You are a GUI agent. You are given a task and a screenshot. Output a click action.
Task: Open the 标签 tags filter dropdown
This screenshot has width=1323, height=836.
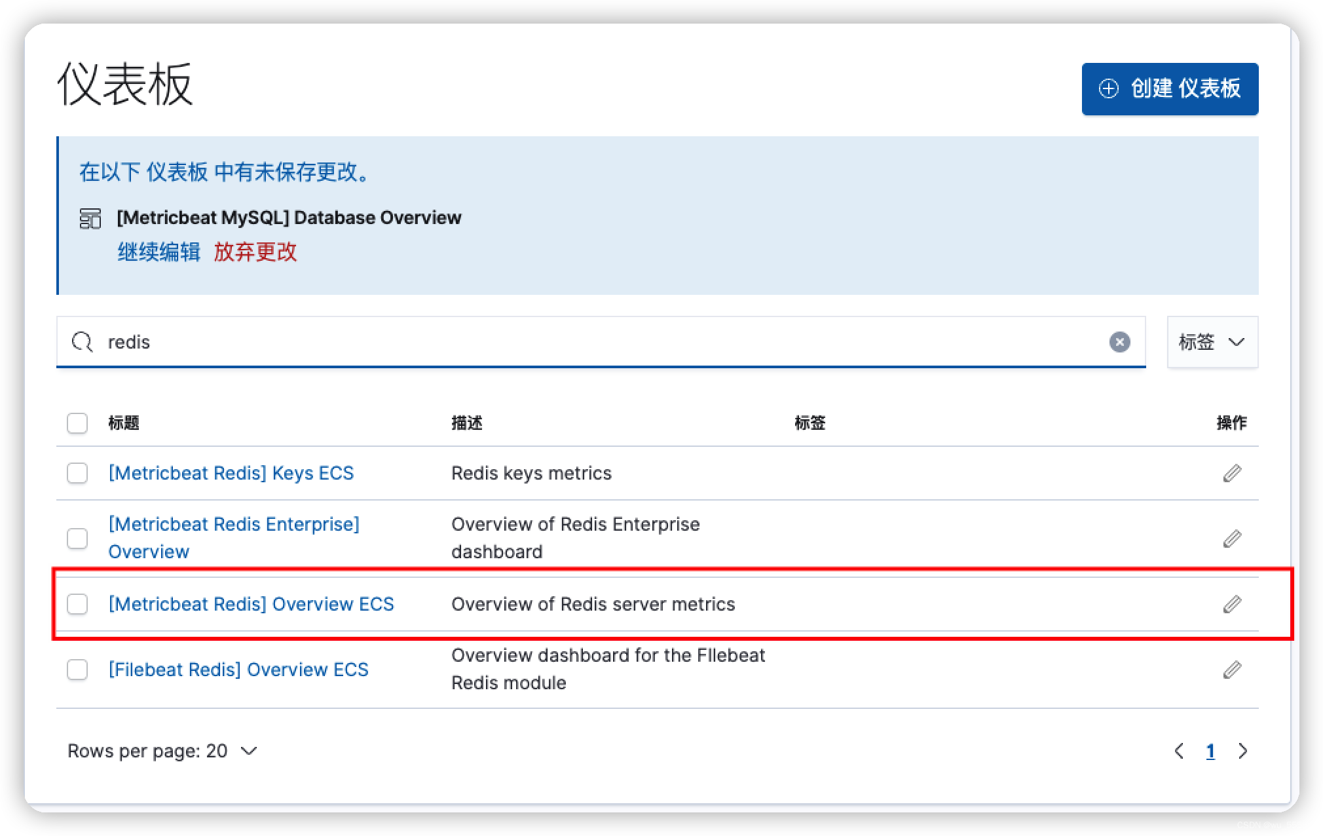click(1212, 341)
